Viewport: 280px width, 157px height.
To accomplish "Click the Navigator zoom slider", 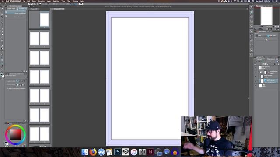I will coord(259,27).
